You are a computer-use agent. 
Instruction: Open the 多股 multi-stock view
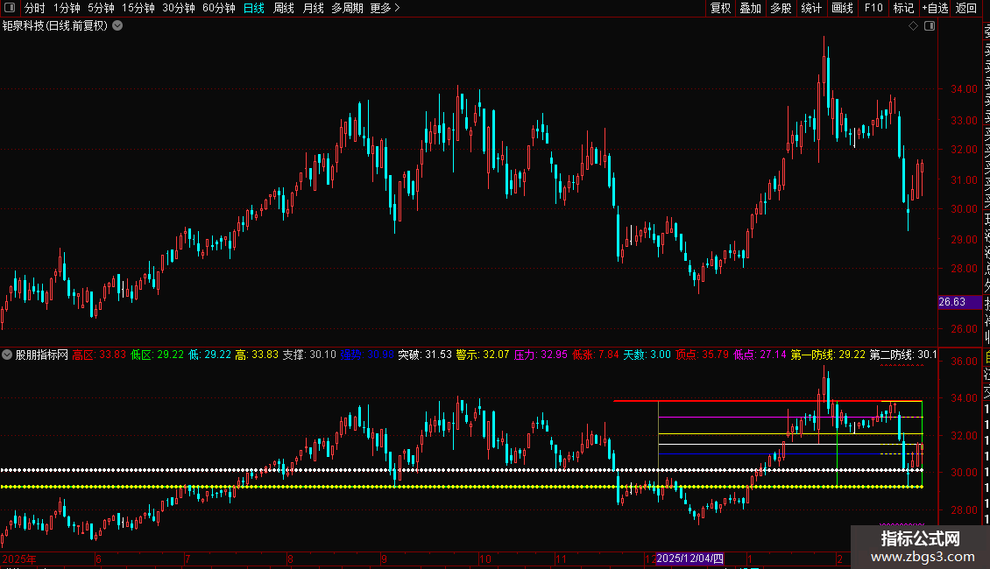[781, 8]
